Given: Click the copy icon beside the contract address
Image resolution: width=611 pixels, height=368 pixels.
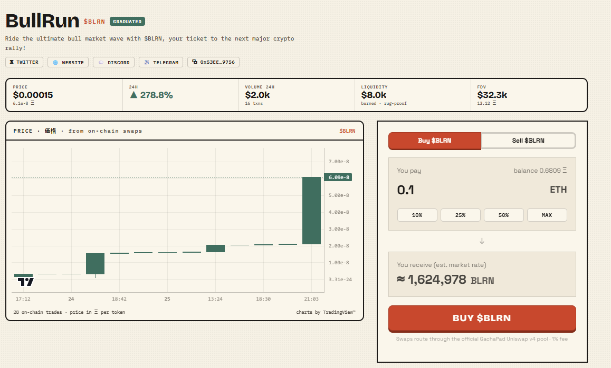Looking at the screenshot, I should [x=195, y=62].
